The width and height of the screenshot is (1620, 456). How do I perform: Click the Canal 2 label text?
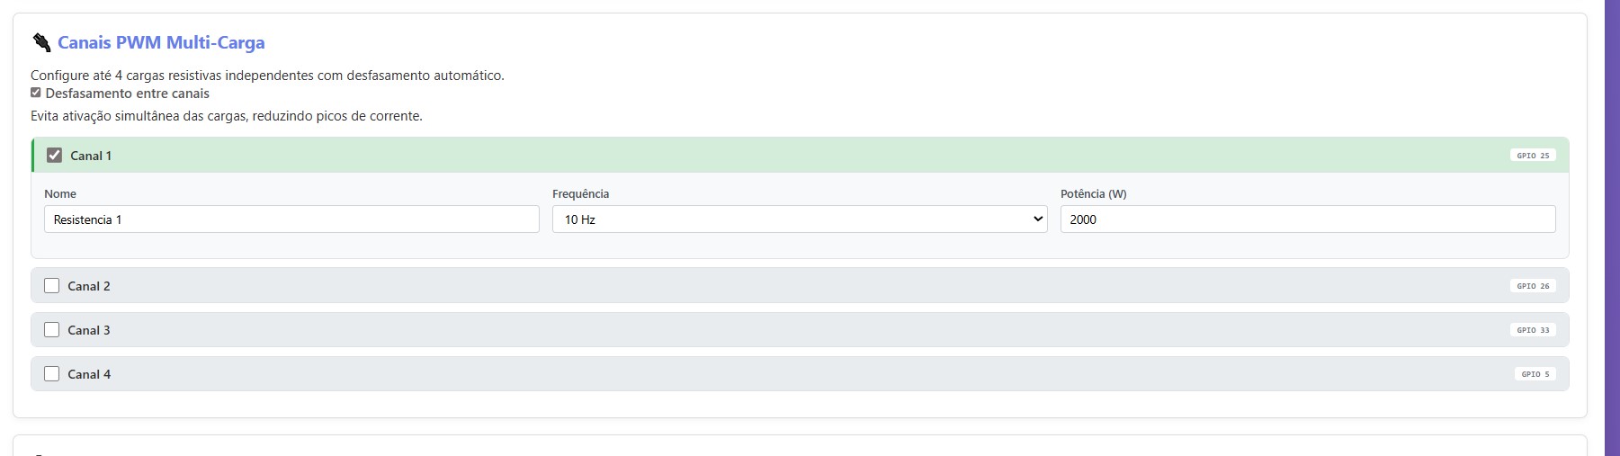[89, 286]
